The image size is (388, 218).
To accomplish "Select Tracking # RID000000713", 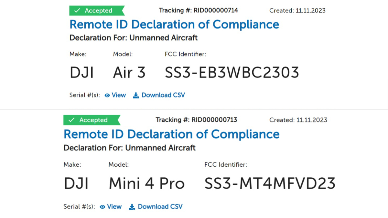I will coord(197,119).
